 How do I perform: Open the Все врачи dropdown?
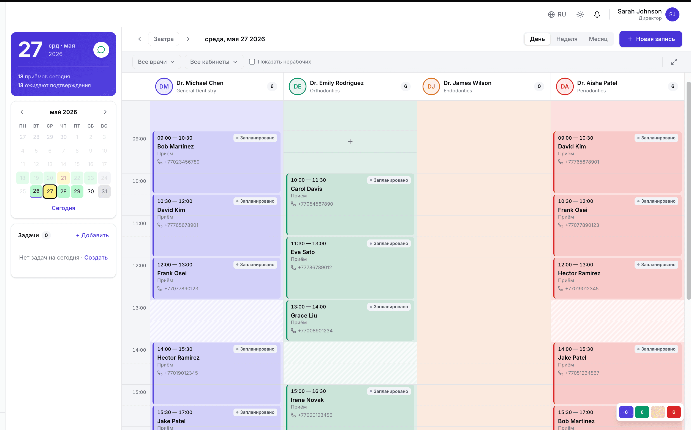[156, 62]
